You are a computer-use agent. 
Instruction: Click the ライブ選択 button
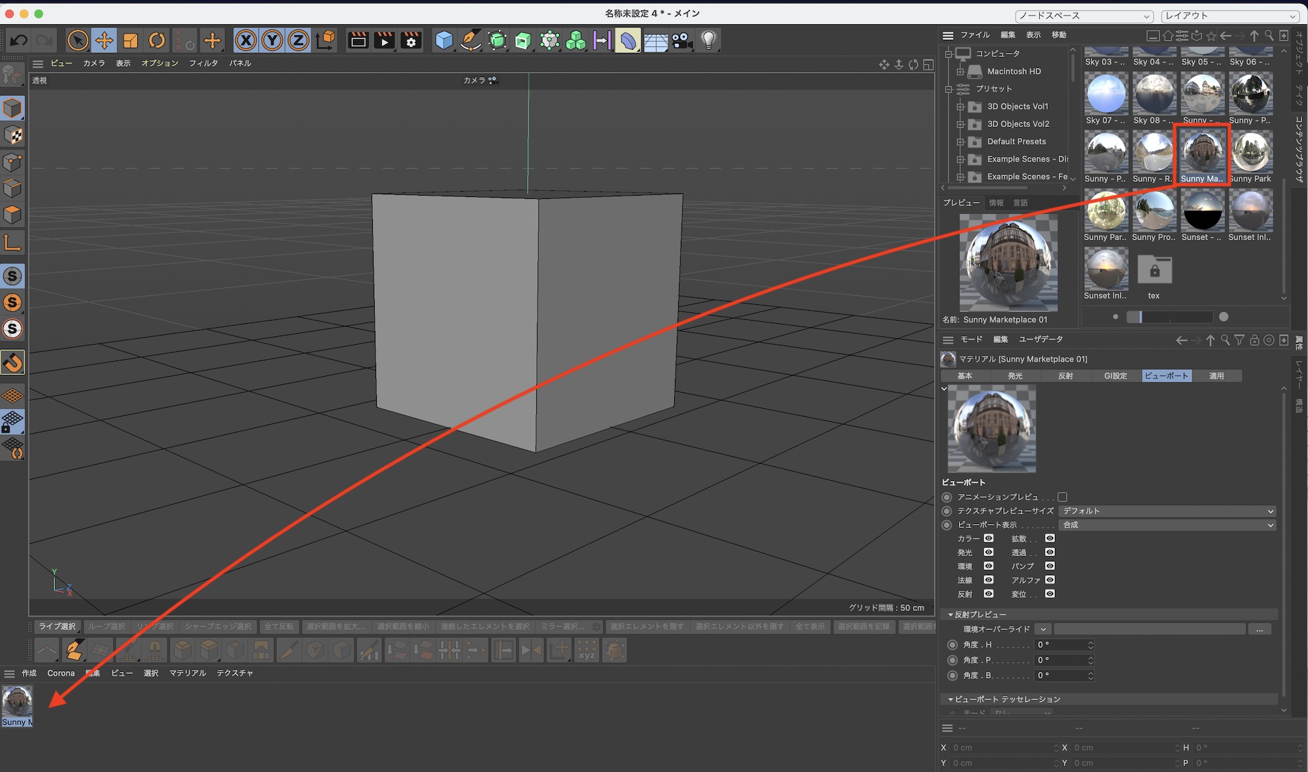click(x=57, y=627)
